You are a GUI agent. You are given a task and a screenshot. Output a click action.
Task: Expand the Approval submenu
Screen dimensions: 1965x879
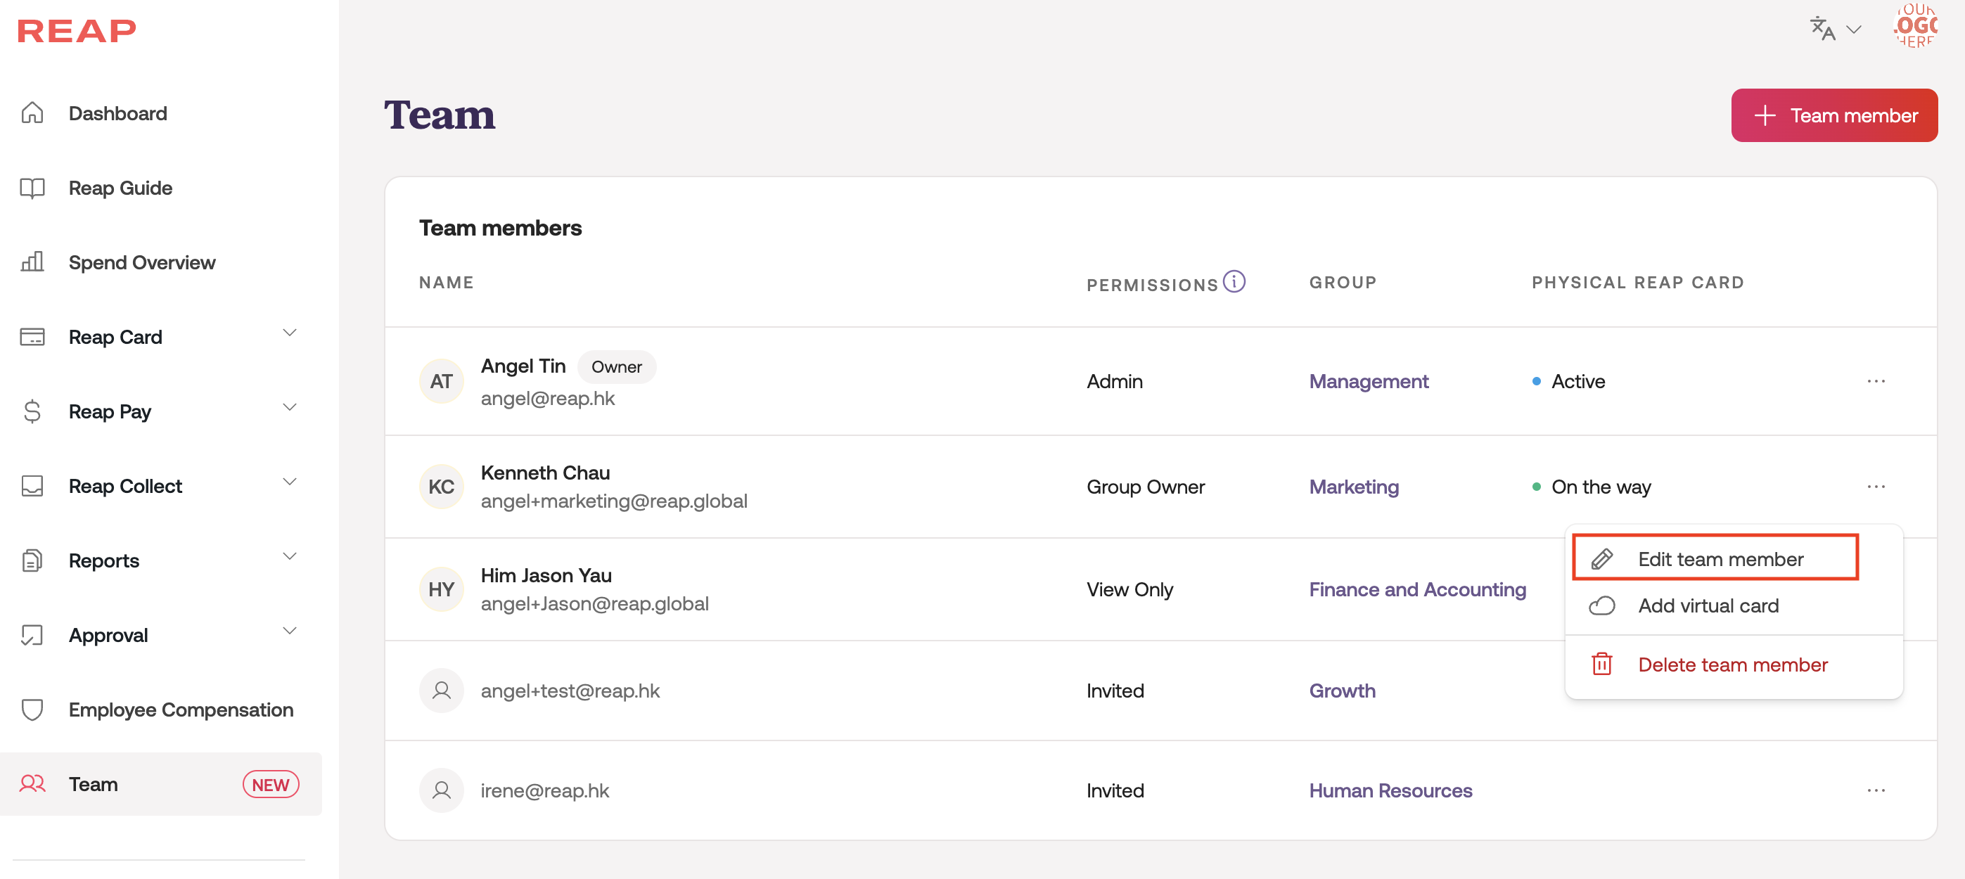[x=289, y=631]
